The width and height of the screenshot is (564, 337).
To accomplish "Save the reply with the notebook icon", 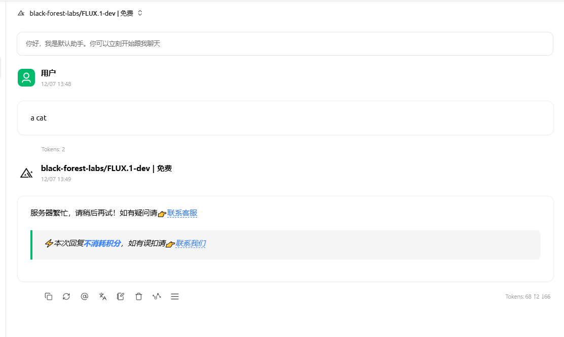I will click(x=121, y=297).
